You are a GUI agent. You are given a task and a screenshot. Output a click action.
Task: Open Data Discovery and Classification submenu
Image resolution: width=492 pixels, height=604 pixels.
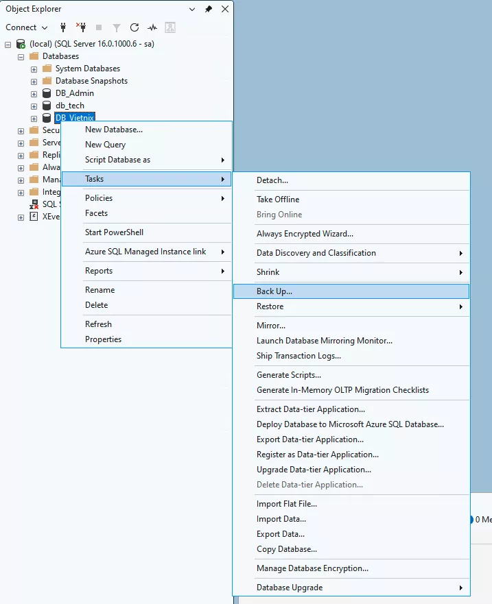351,253
